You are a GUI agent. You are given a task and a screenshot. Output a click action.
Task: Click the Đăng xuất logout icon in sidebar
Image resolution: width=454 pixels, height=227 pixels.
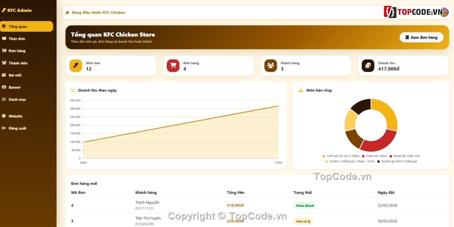click(4, 128)
